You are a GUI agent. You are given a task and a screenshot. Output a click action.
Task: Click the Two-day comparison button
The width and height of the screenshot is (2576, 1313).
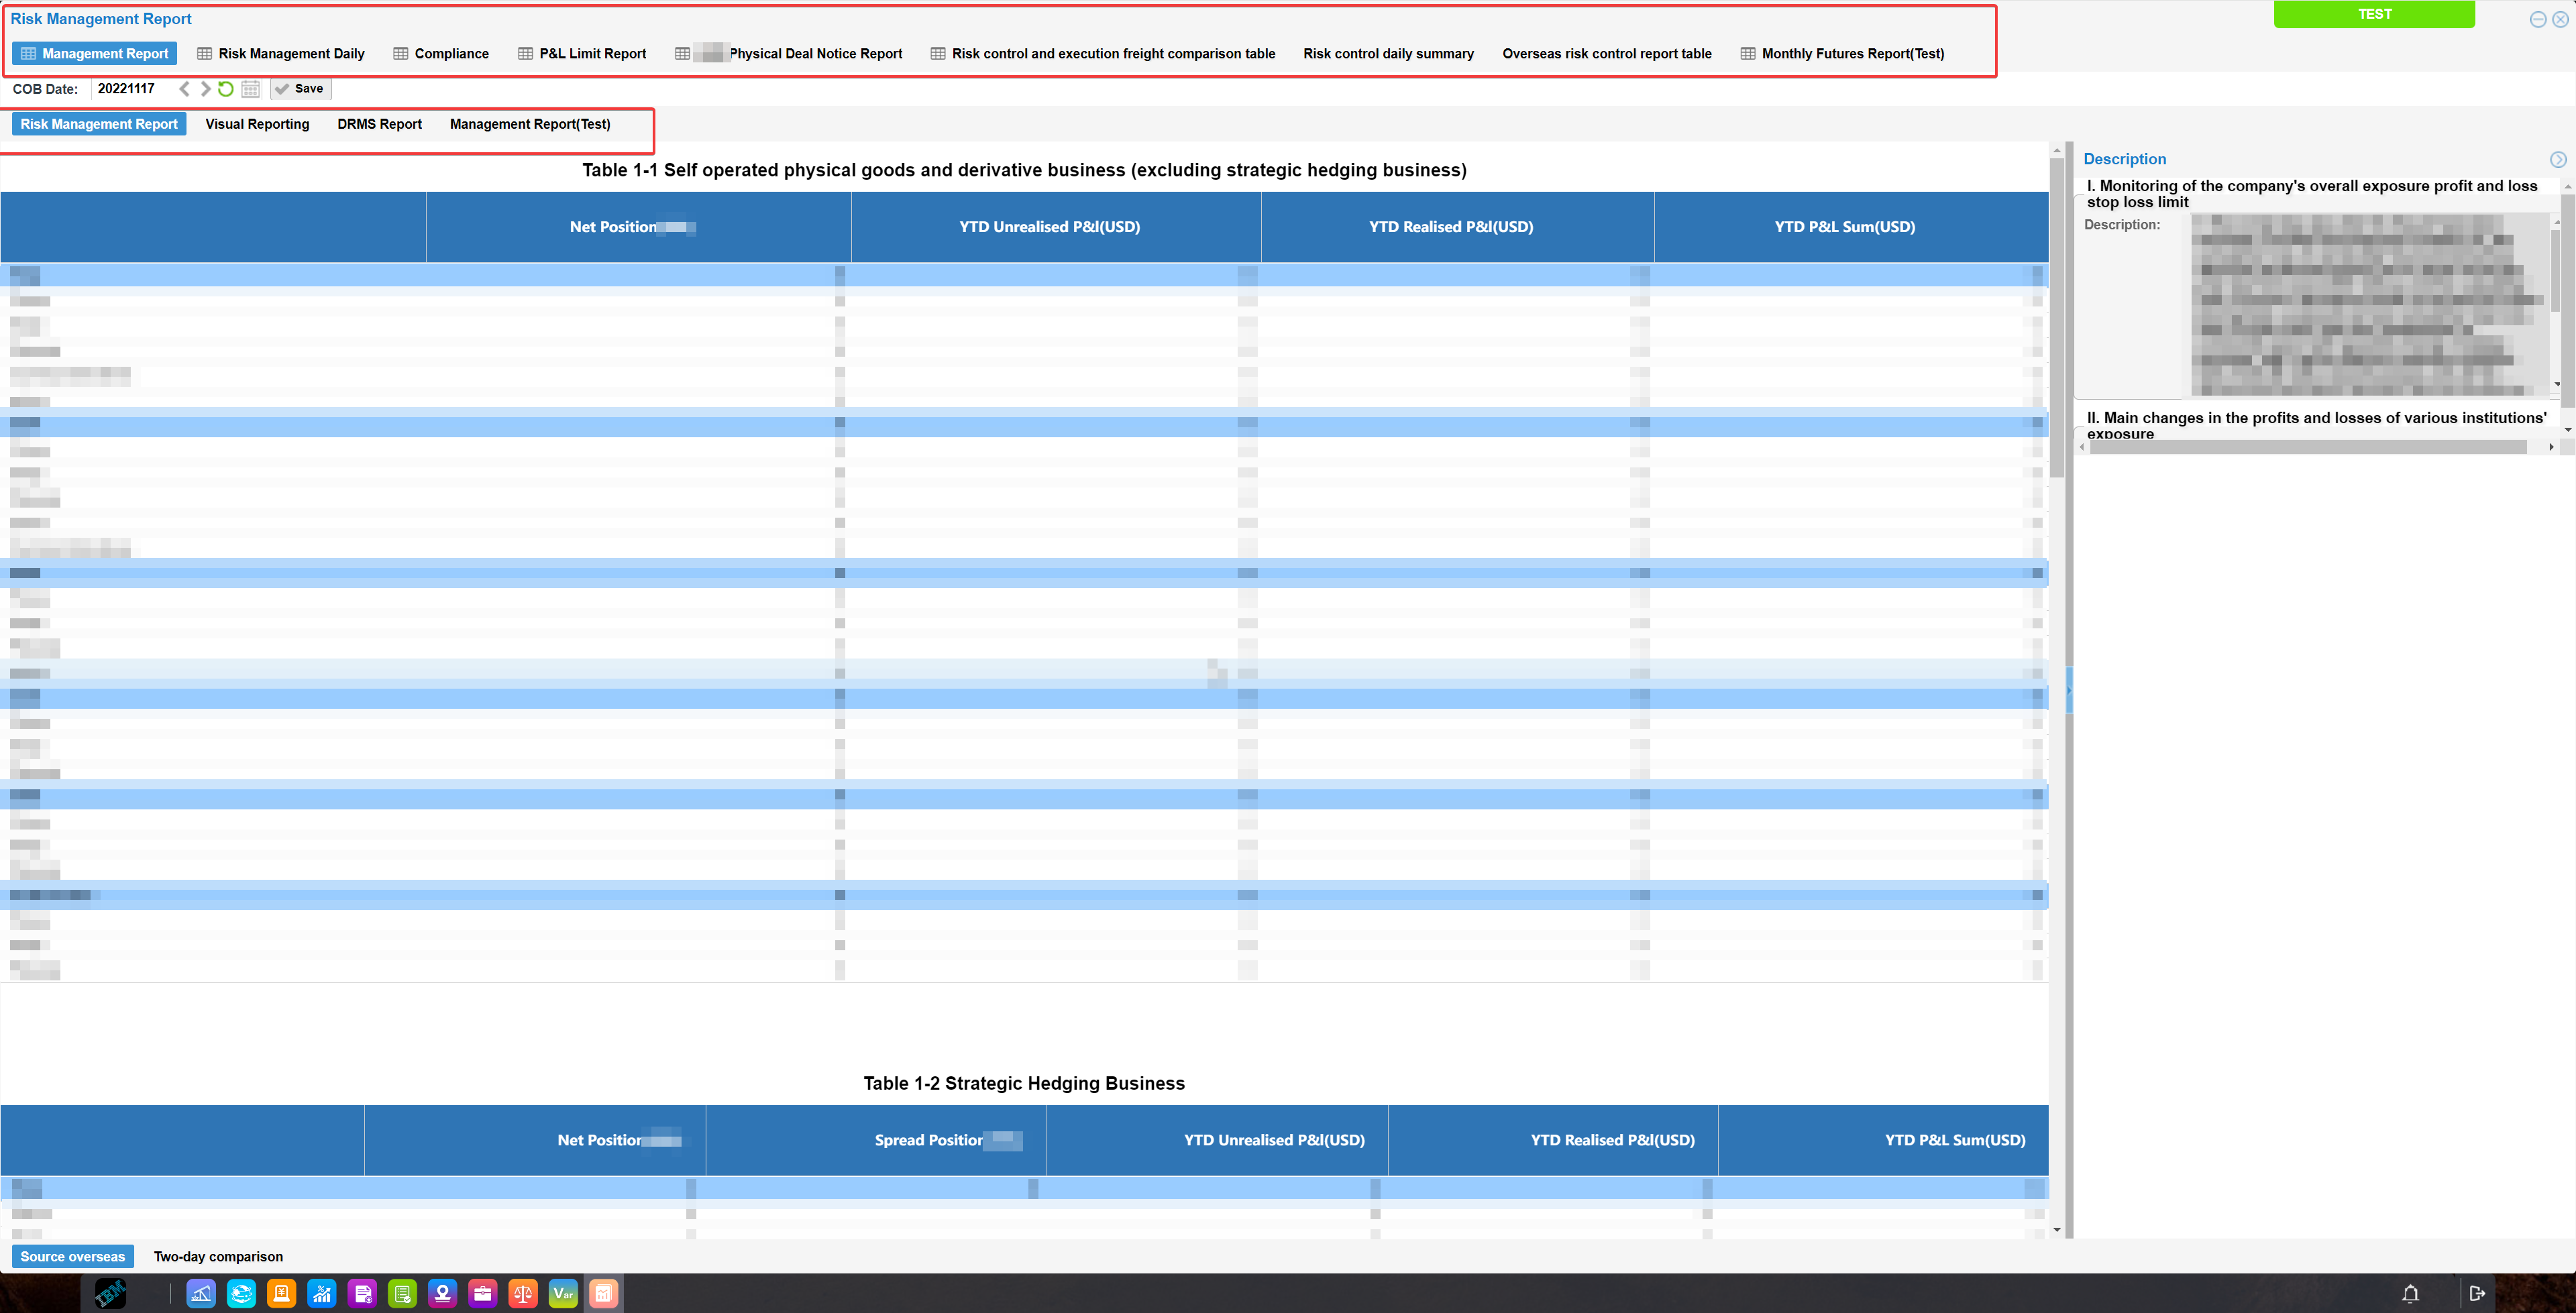coord(218,1256)
